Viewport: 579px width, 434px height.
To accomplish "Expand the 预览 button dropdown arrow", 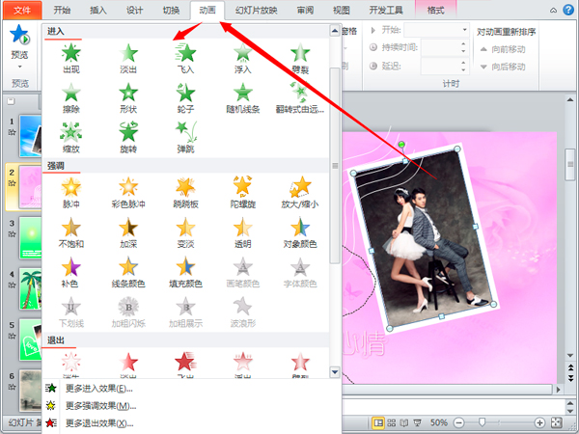I will [x=19, y=68].
